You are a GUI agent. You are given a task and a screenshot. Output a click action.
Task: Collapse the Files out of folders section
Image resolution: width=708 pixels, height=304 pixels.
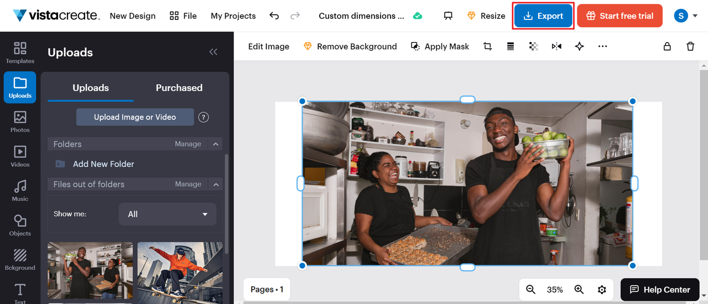(x=216, y=184)
